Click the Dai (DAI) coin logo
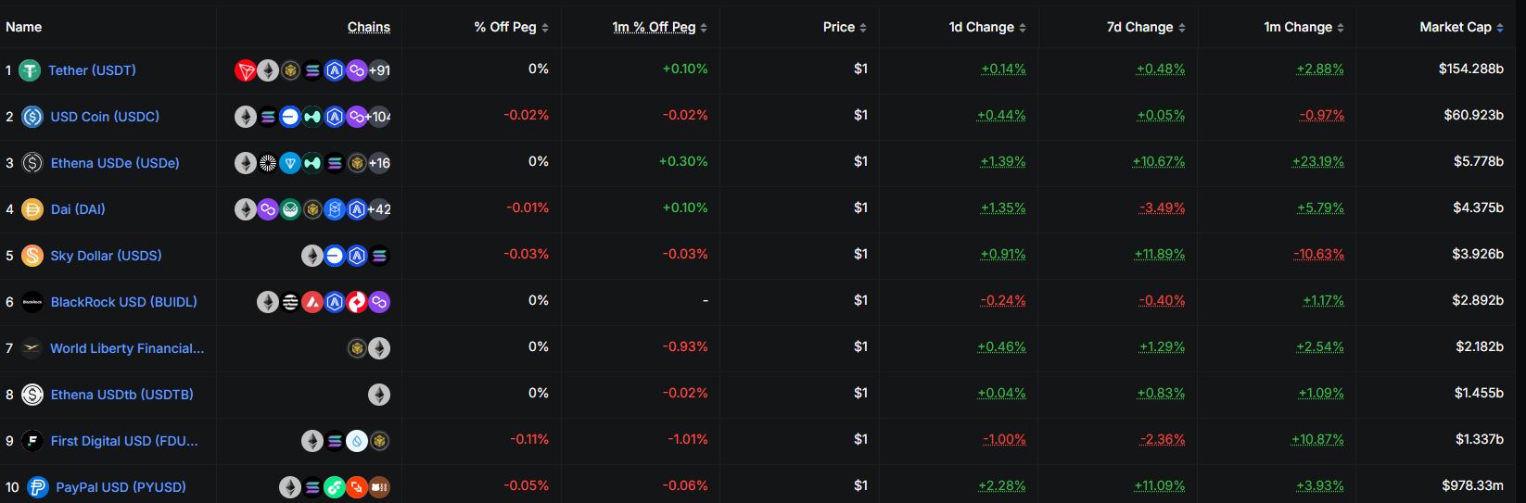The width and height of the screenshot is (1526, 503). coord(32,209)
